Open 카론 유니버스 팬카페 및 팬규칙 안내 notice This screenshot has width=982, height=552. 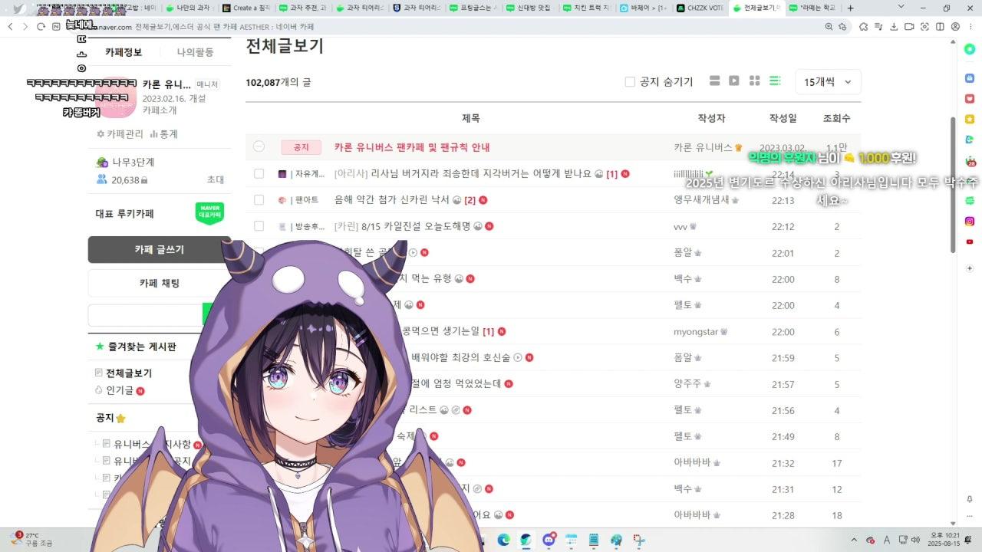412,147
